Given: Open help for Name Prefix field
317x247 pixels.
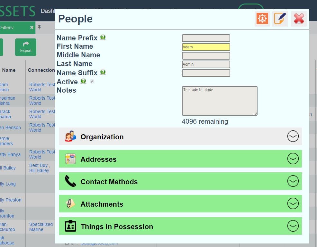Looking at the screenshot, I should point(103,37).
